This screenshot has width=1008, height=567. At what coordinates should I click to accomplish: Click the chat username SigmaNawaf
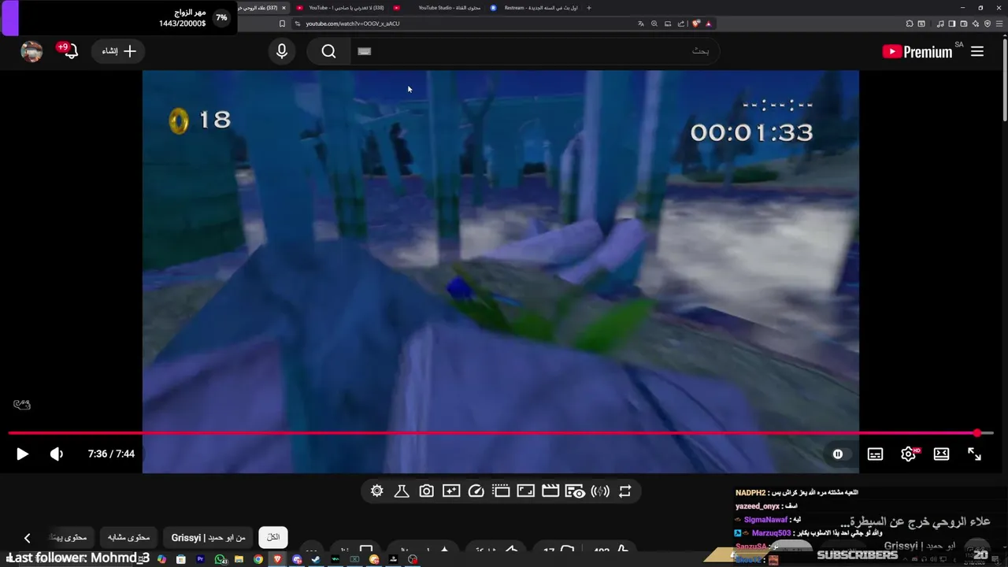tap(765, 520)
